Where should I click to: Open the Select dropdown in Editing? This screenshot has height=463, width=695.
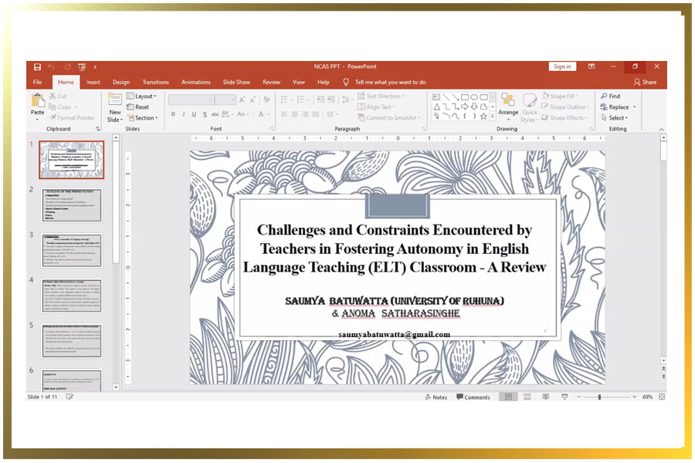pos(615,118)
